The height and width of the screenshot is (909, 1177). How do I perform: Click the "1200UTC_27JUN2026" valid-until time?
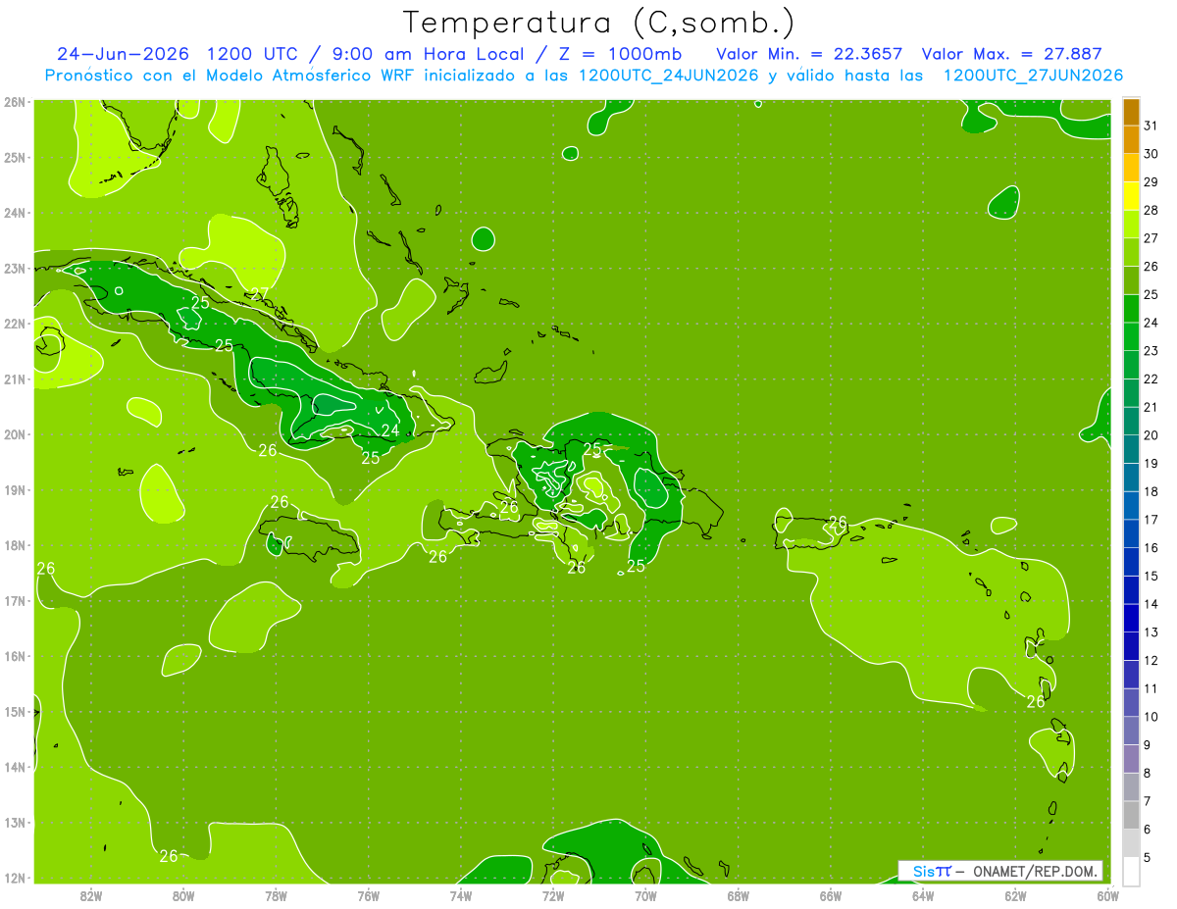(1033, 76)
